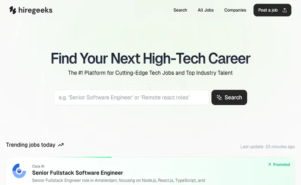Open Senior Fullstack Software Engineer job title

click(78, 173)
